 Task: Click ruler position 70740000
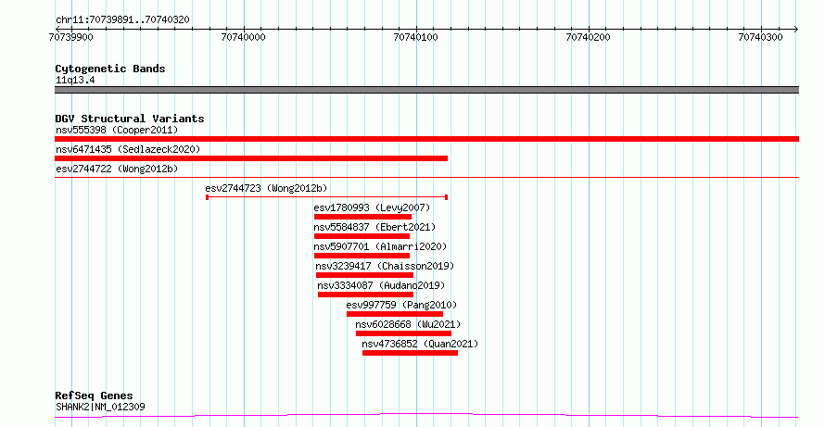coord(244,37)
